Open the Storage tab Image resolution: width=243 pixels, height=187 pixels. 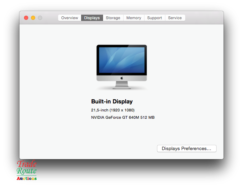pyautogui.click(x=113, y=18)
